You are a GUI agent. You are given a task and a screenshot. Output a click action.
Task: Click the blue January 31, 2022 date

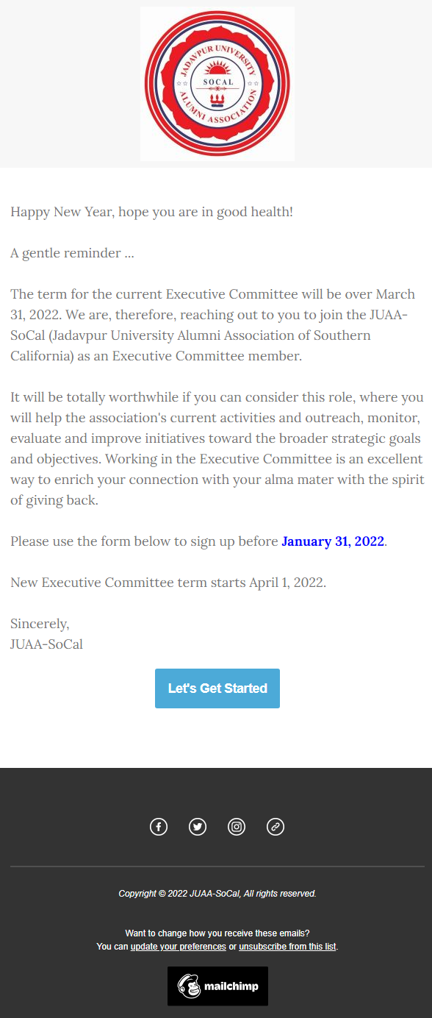tap(333, 541)
